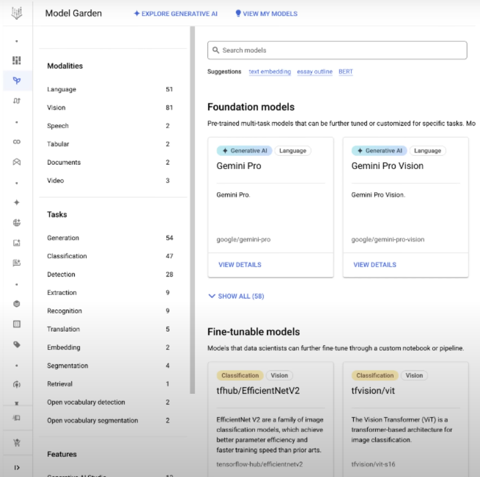Select the Model Garden sprout sidebar icon
480x477 pixels.
pyautogui.click(x=17, y=80)
